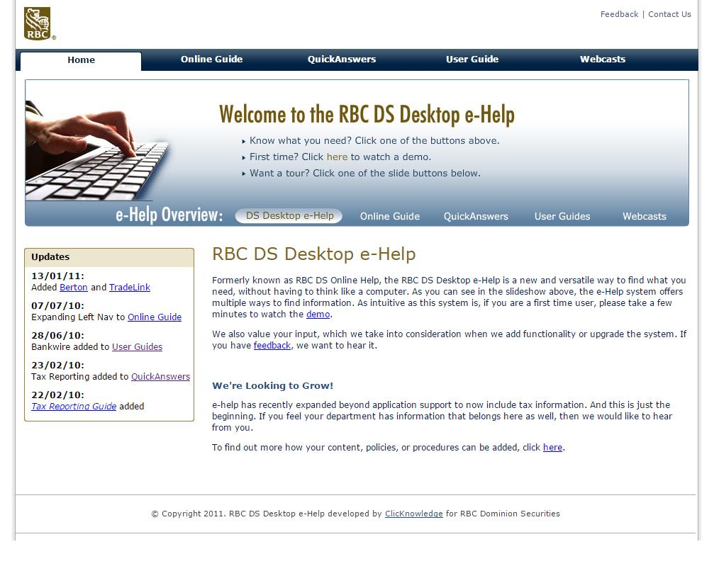This screenshot has height=566, width=714.
Task: Open the TradeLink link in Updates
Action: [x=129, y=287]
